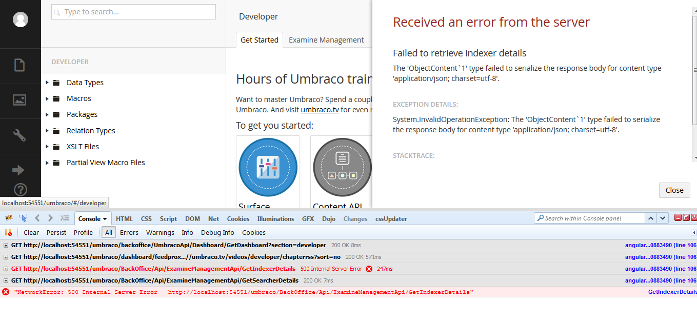Go forward in Firebug panel history

(x=50, y=218)
